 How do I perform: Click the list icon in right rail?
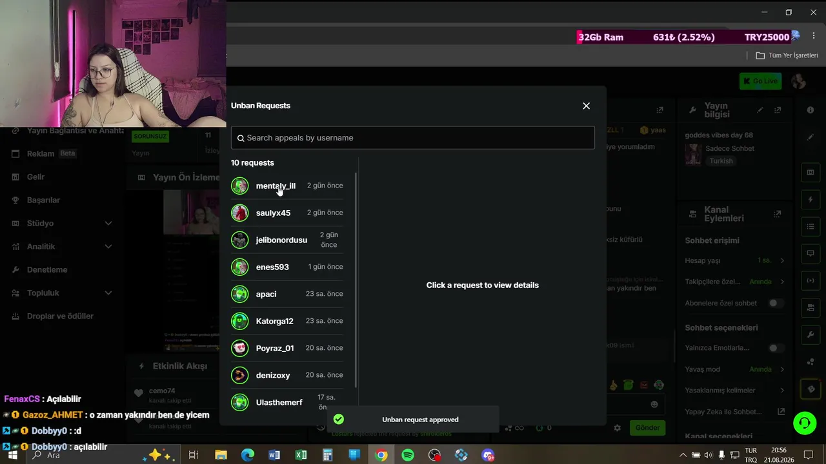click(811, 227)
